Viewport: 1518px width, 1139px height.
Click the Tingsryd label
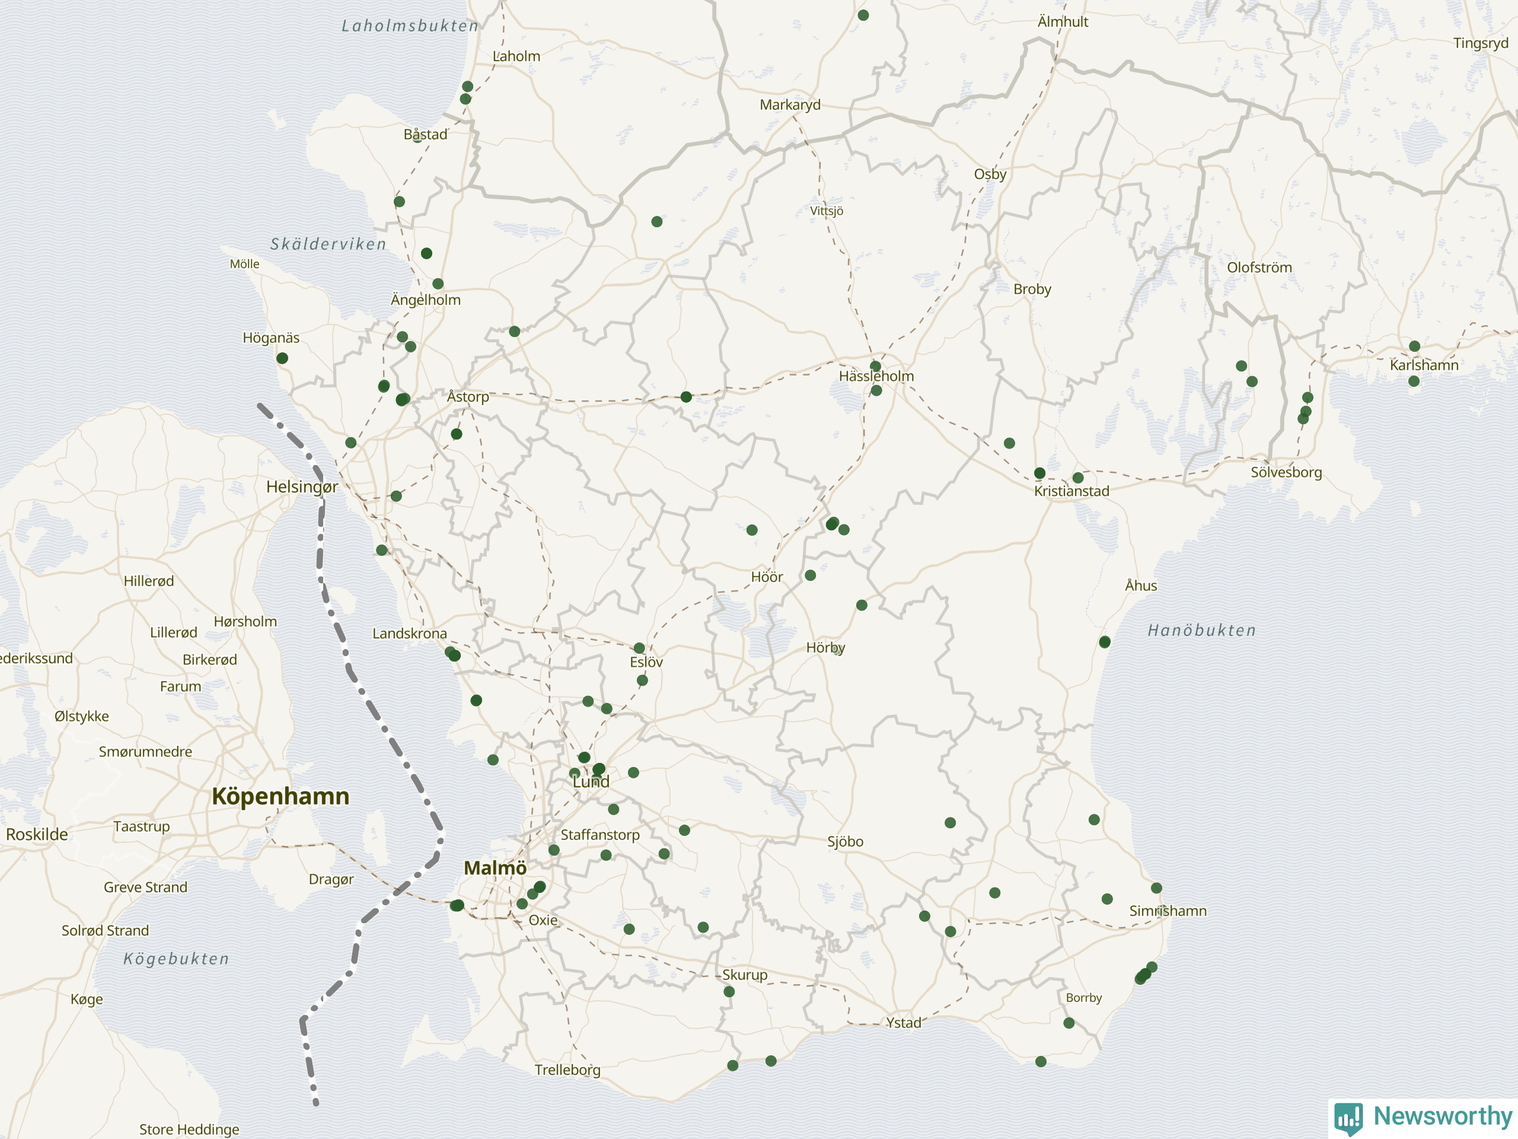(1481, 43)
